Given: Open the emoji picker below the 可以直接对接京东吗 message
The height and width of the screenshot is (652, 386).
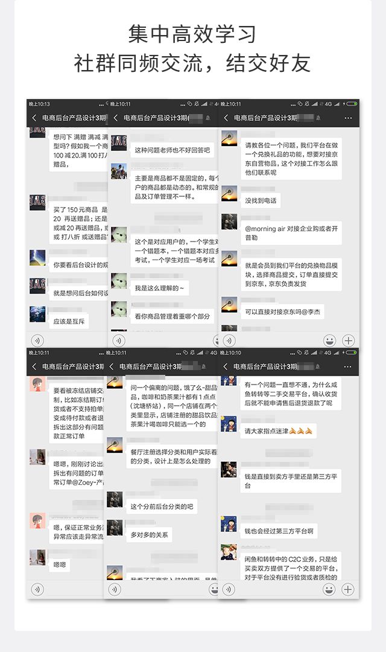Looking at the screenshot, I should pos(329,340).
